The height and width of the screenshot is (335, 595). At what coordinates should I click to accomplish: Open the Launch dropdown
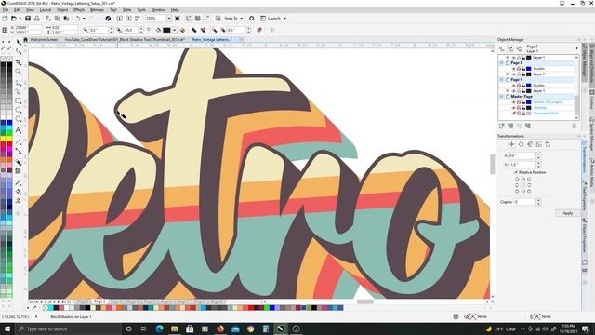point(285,19)
